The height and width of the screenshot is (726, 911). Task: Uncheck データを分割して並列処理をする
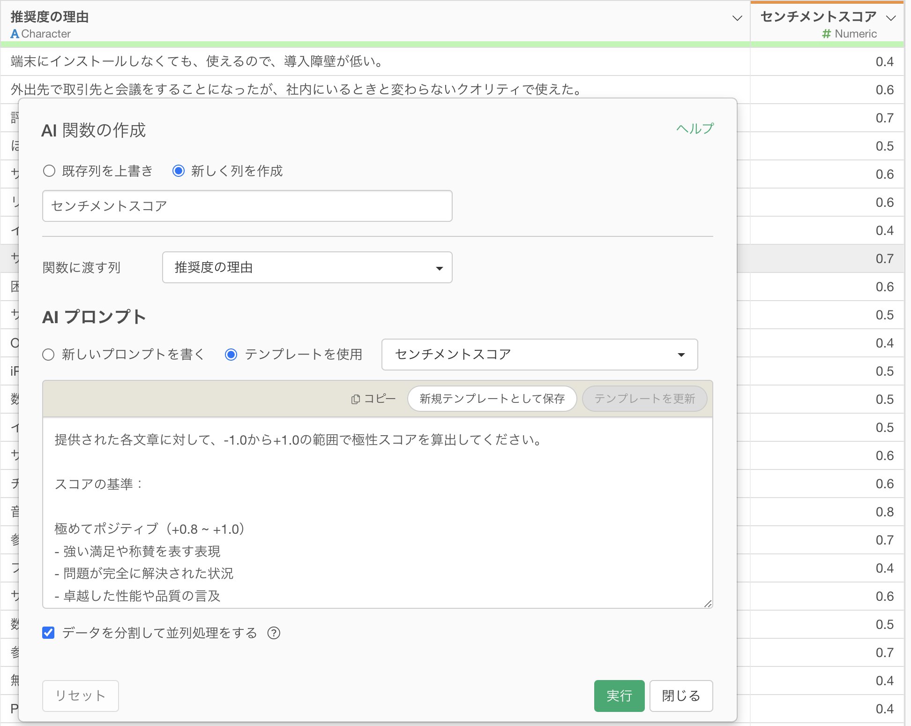click(x=48, y=633)
